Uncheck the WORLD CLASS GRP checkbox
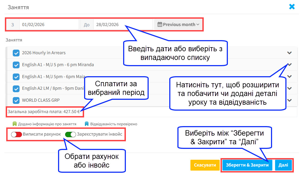This screenshot has width=303, height=176. [16, 100]
